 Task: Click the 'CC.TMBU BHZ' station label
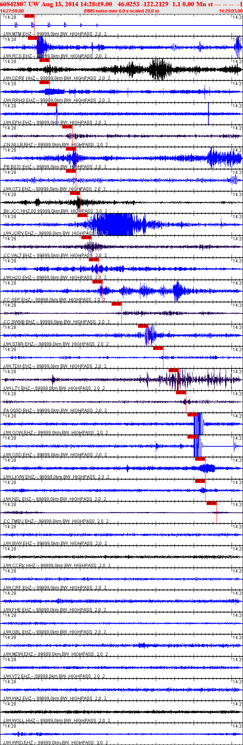coord(19,521)
